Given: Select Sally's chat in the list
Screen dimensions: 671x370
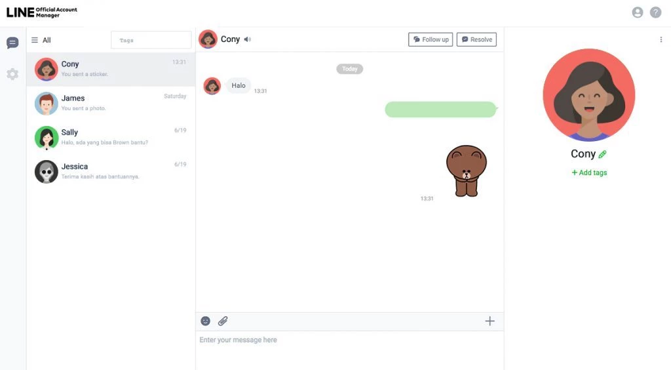Looking at the screenshot, I should click(111, 138).
